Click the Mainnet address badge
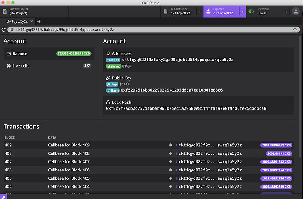 point(113,66)
